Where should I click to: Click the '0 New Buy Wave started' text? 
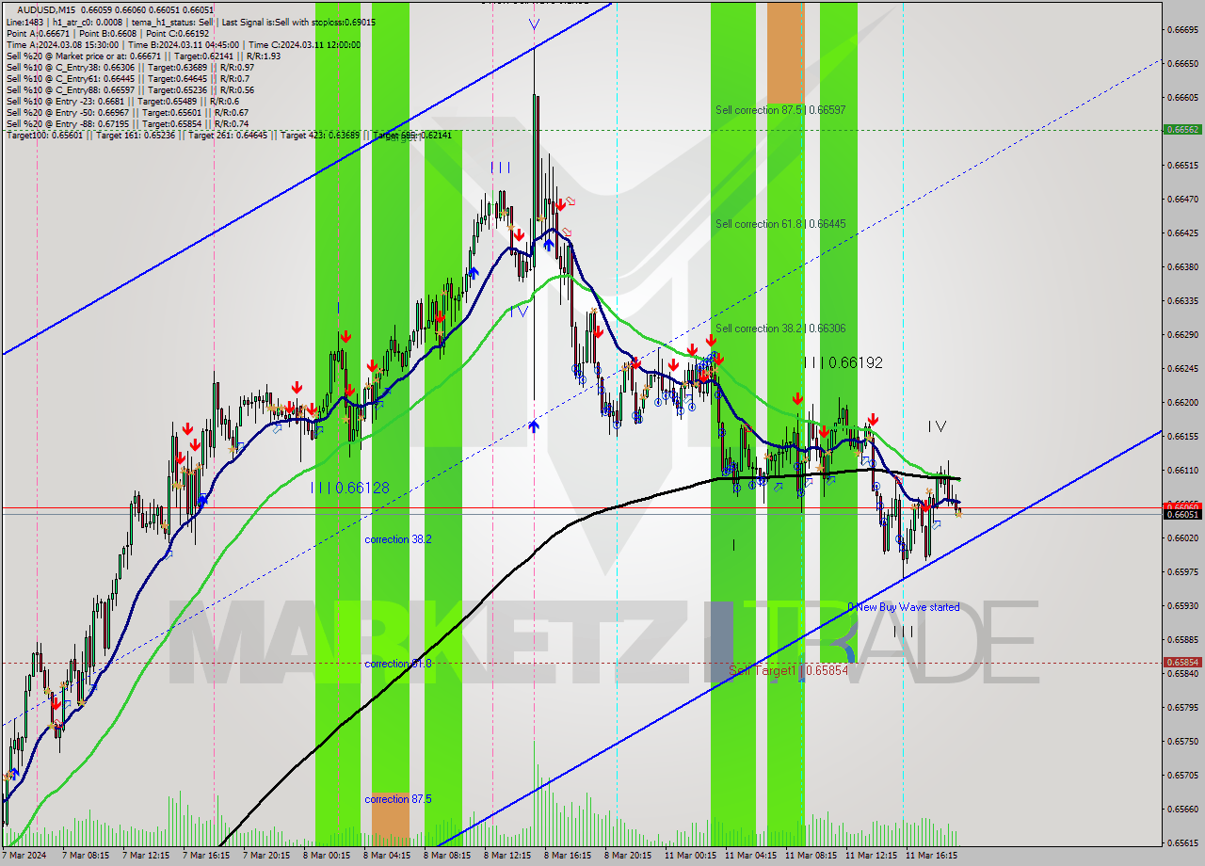coord(904,607)
